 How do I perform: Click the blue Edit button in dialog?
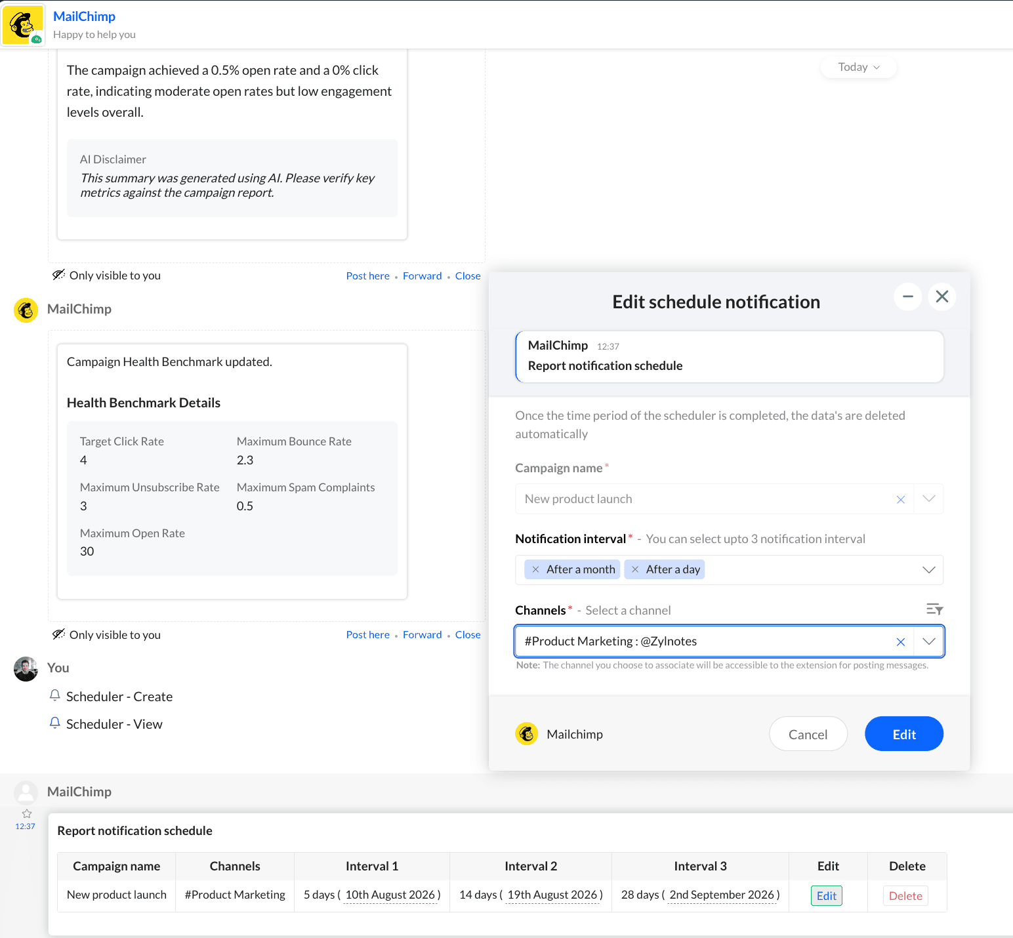904,734
